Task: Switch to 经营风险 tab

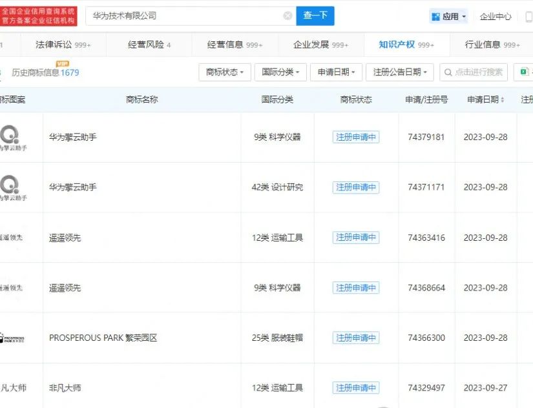Action: pos(149,45)
